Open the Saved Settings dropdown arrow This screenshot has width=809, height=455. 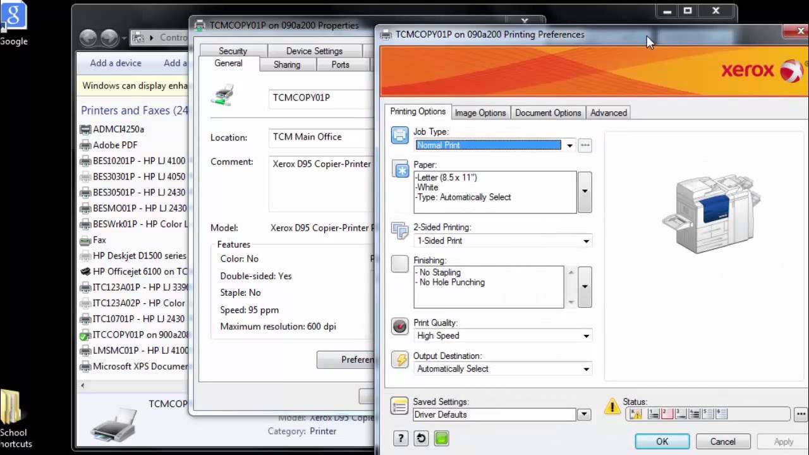pyautogui.click(x=584, y=415)
